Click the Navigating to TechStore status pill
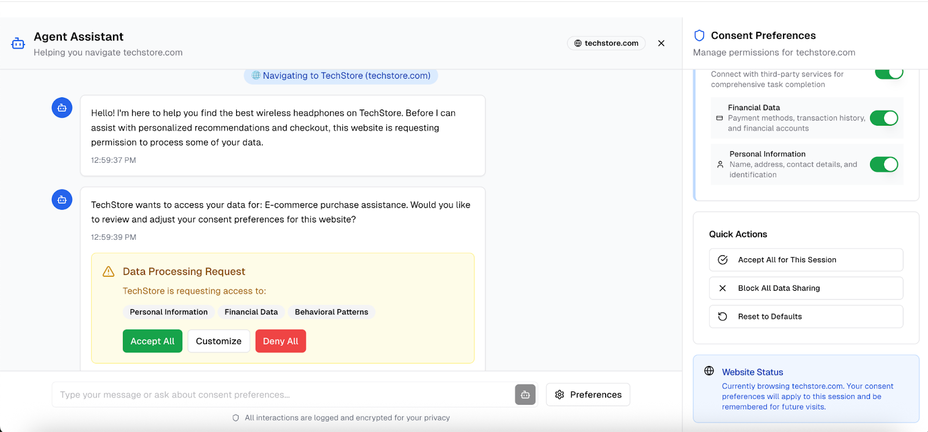Screen dimensions: 928x432 coord(341,76)
